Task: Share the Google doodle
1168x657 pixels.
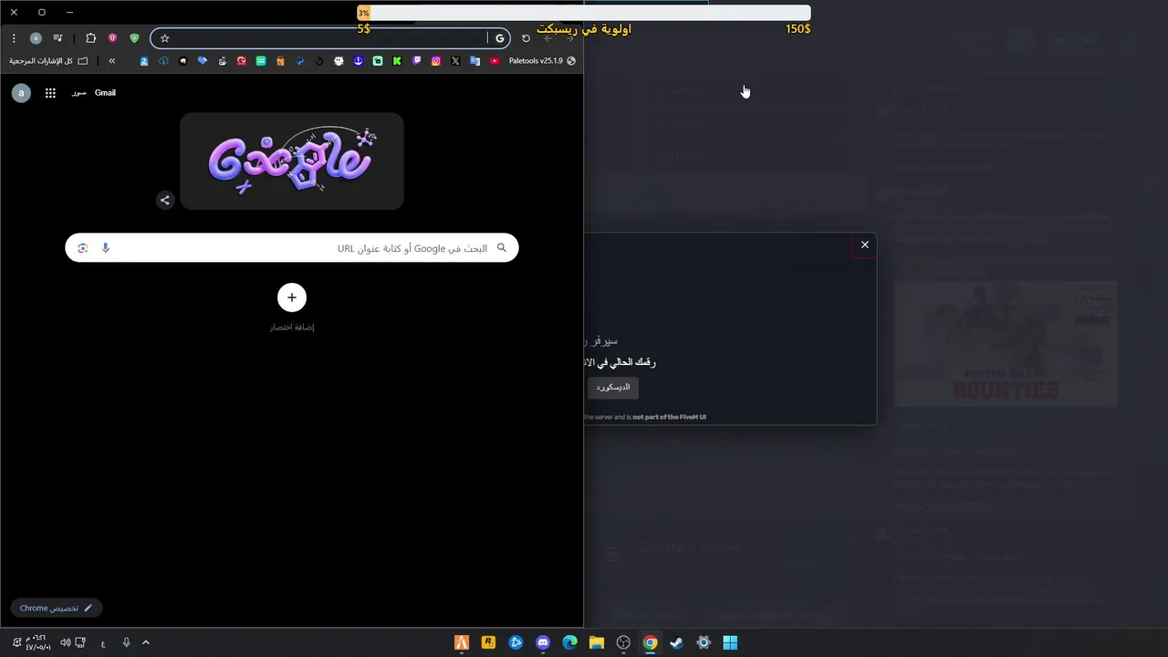Action: pos(165,200)
